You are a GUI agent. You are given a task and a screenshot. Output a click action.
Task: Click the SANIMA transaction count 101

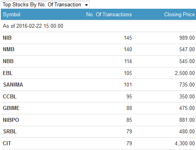click(x=128, y=85)
